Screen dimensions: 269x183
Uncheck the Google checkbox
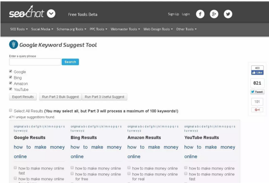click(x=10, y=71)
